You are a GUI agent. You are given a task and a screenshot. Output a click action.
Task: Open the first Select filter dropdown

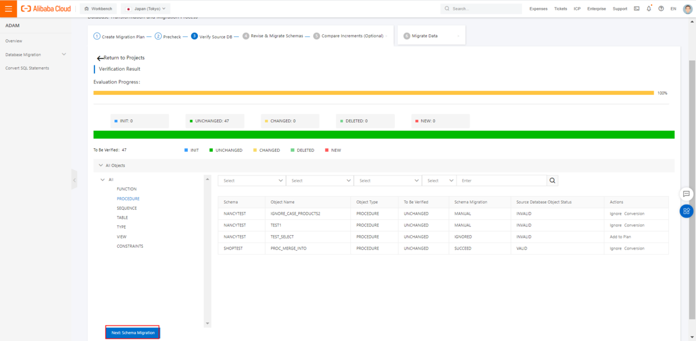tap(252, 181)
